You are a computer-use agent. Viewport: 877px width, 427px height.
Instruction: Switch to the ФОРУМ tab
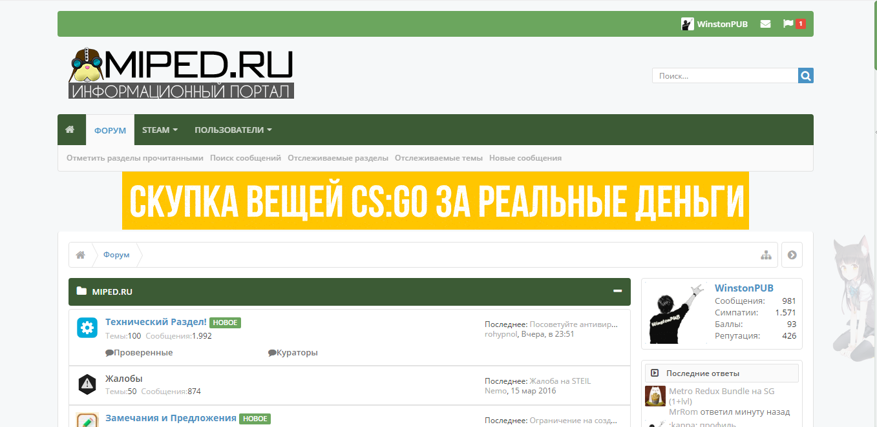coord(110,130)
